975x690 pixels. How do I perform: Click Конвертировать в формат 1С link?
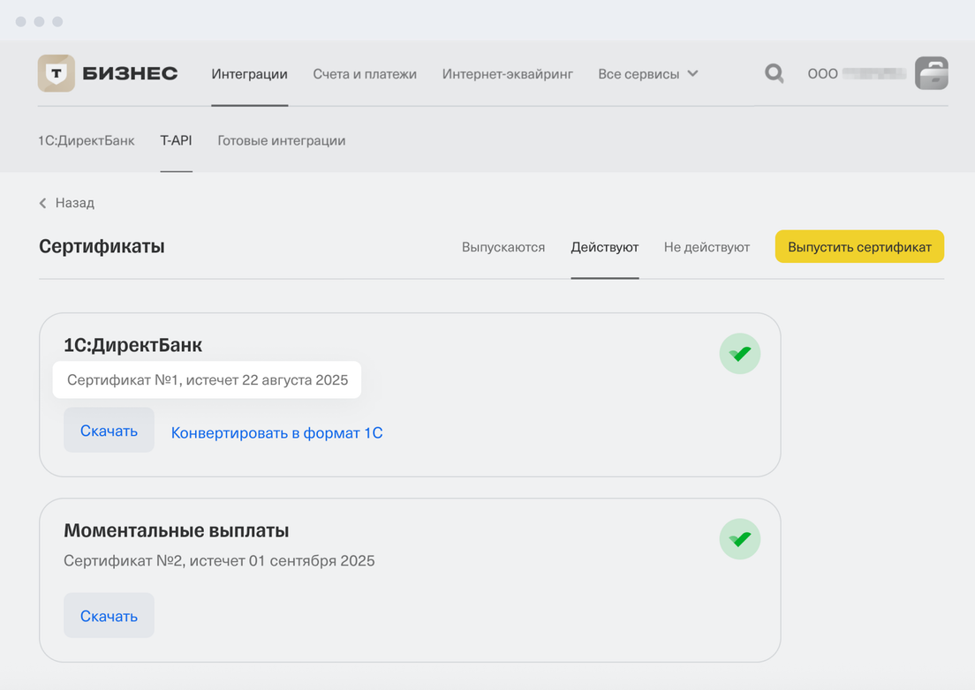tap(276, 432)
